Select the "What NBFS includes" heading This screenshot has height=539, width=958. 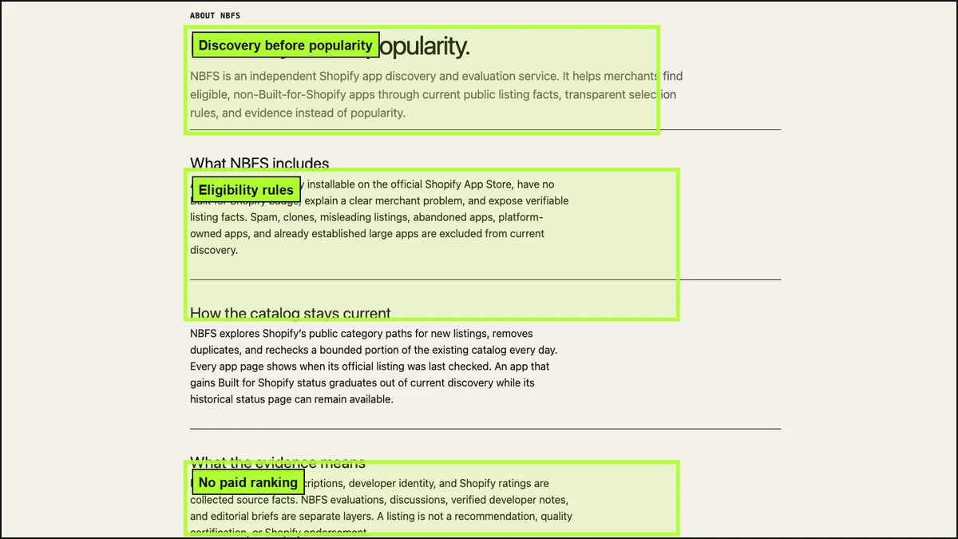pyautogui.click(x=259, y=163)
